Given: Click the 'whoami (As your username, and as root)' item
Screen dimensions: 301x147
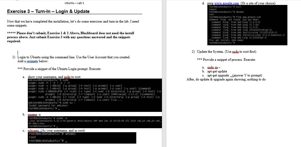Looking at the screenshot, I should (56, 131).
